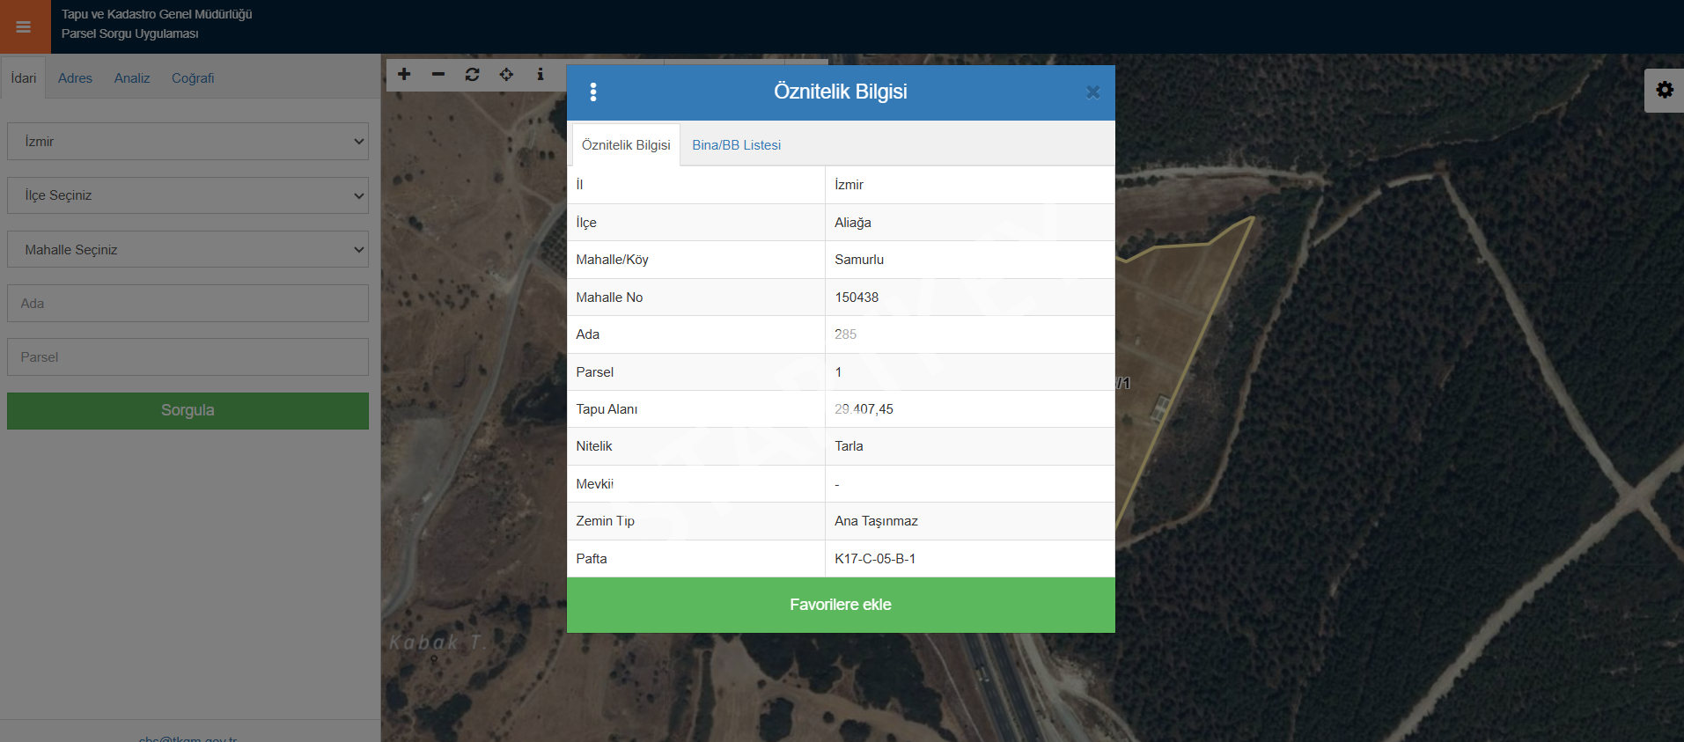The image size is (1684, 742).
Task: Close the Öznitelik Bilgisi dialog
Action: coord(1092,92)
